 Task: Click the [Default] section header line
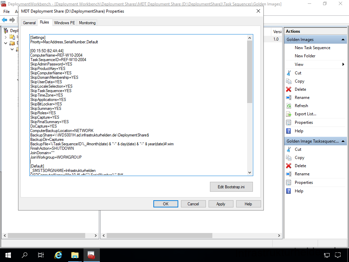[37, 166]
